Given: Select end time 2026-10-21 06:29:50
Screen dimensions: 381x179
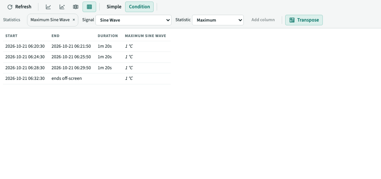Looking at the screenshot, I should pos(71,68).
